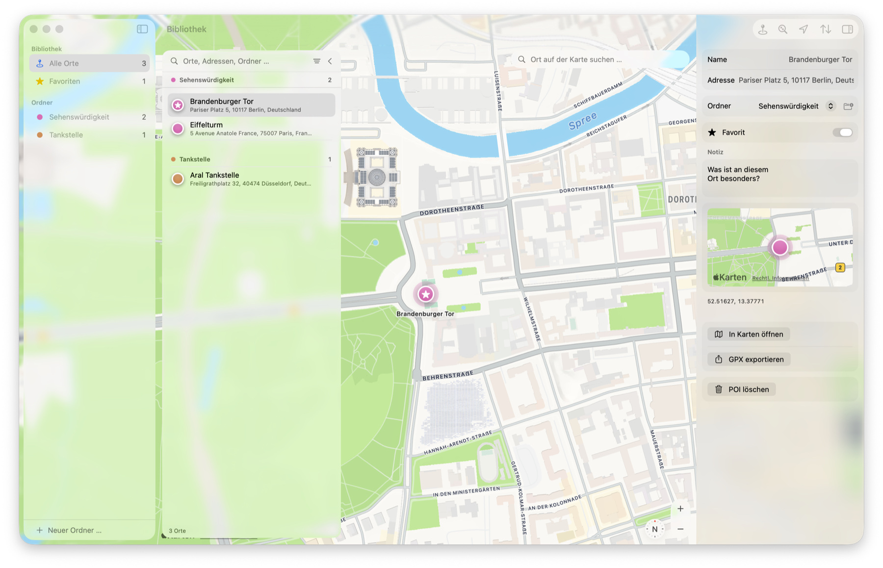Click the add-pin anchor toolbar icon
Image resolution: width=883 pixels, height=568 pixels.
pos(762,29)
